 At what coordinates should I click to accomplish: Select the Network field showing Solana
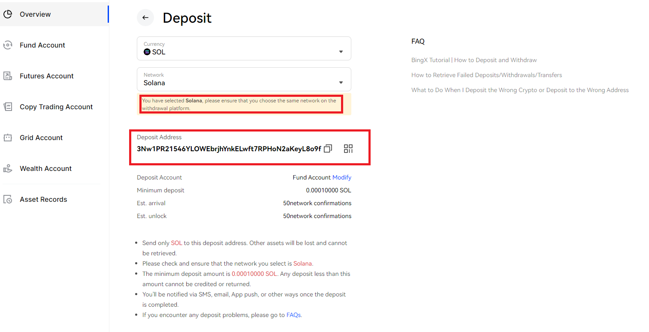point(244,79)
